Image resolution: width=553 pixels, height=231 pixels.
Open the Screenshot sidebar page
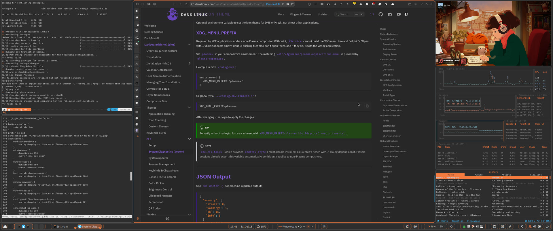(156, 202)
